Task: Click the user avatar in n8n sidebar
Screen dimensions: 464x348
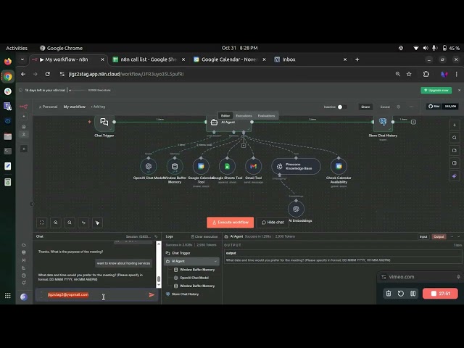Action: pyautogui.click(x=24, y=297)
